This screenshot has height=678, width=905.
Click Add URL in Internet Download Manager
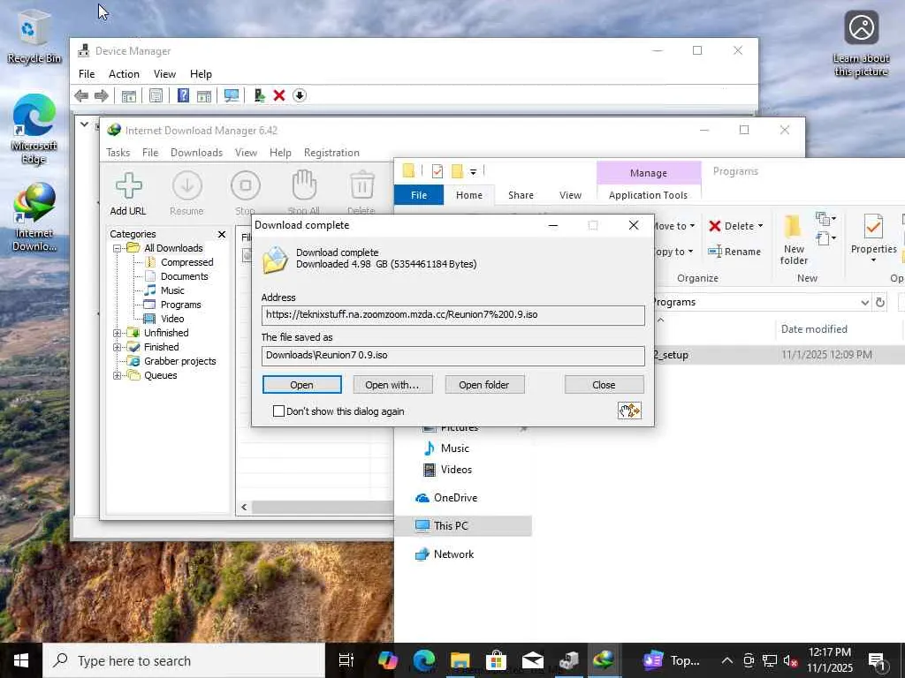pos(128,194)
